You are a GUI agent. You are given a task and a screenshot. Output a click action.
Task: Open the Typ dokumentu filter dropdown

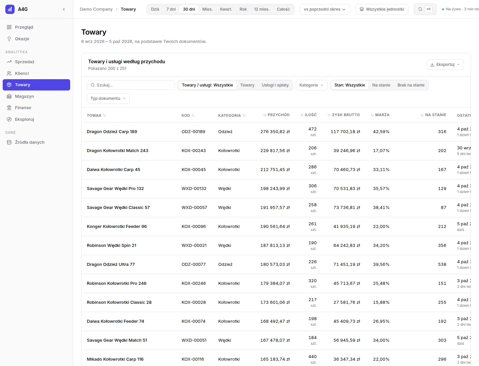(x=108, y=98)
